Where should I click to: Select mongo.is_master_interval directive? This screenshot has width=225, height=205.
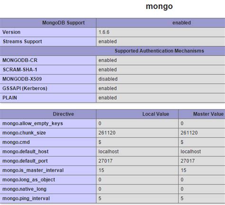pos(33,170)
